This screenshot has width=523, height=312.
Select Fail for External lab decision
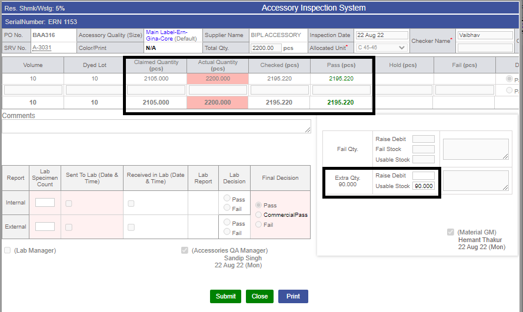tap(227, 232)
